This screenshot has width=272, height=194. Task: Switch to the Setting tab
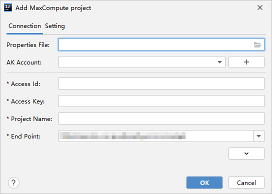coord(55,26)
